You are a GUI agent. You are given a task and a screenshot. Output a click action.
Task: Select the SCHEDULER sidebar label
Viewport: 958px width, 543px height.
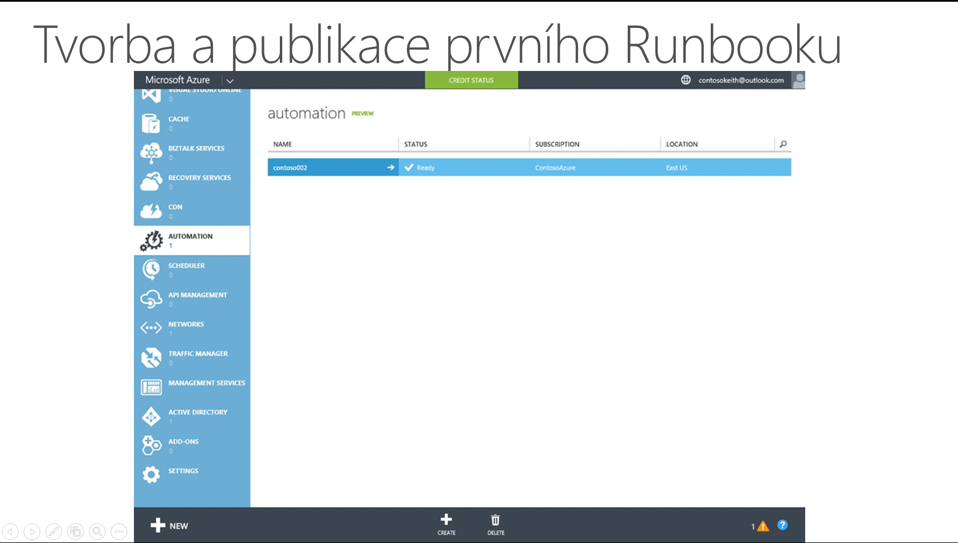point(187,265)
